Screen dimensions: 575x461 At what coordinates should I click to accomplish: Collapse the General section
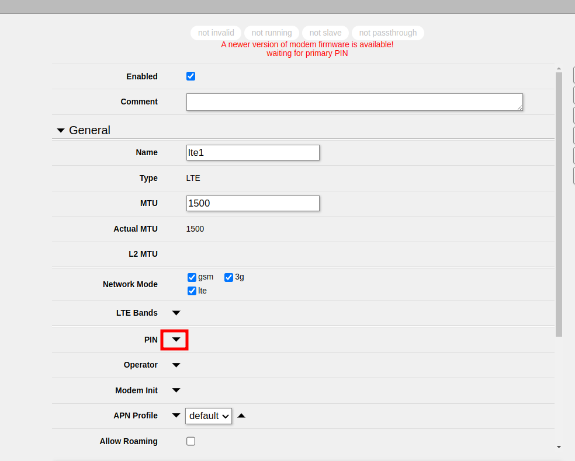tap(61, 130)
